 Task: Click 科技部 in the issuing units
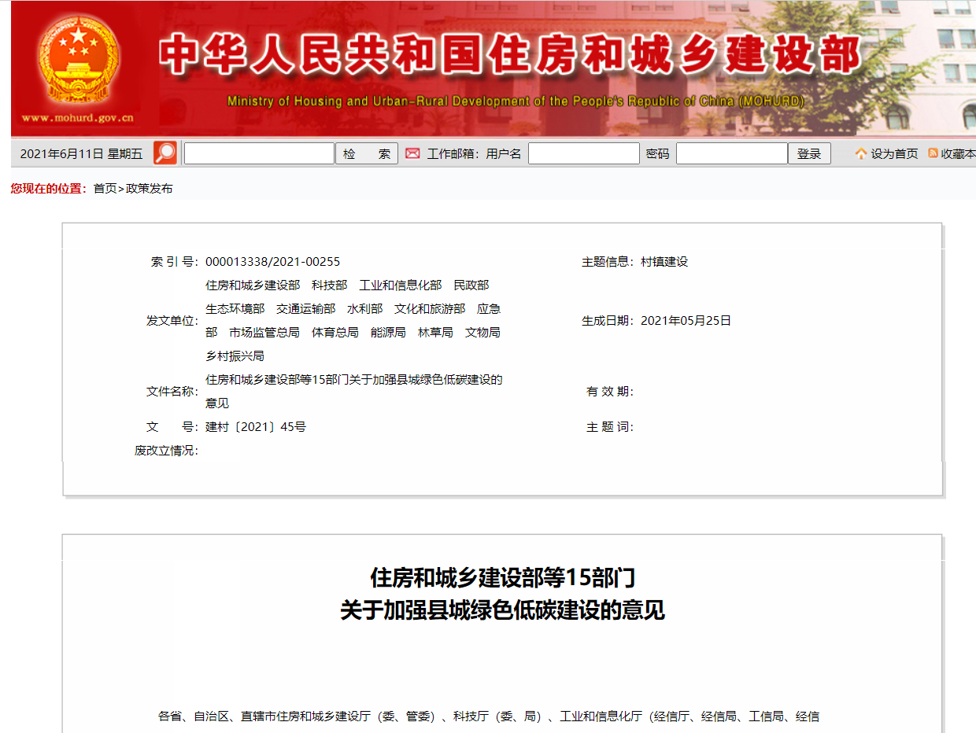(329, 285)
